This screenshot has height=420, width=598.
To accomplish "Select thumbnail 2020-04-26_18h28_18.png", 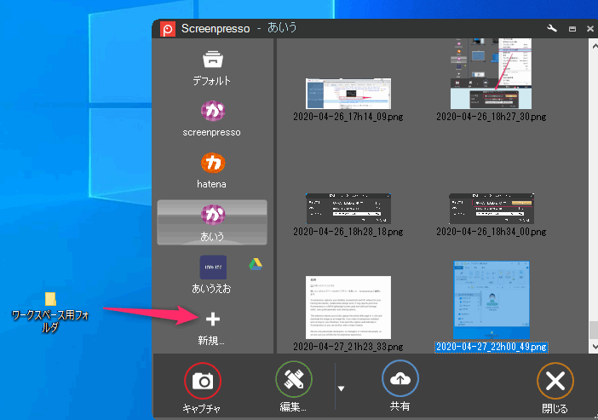I will point(348,209).
